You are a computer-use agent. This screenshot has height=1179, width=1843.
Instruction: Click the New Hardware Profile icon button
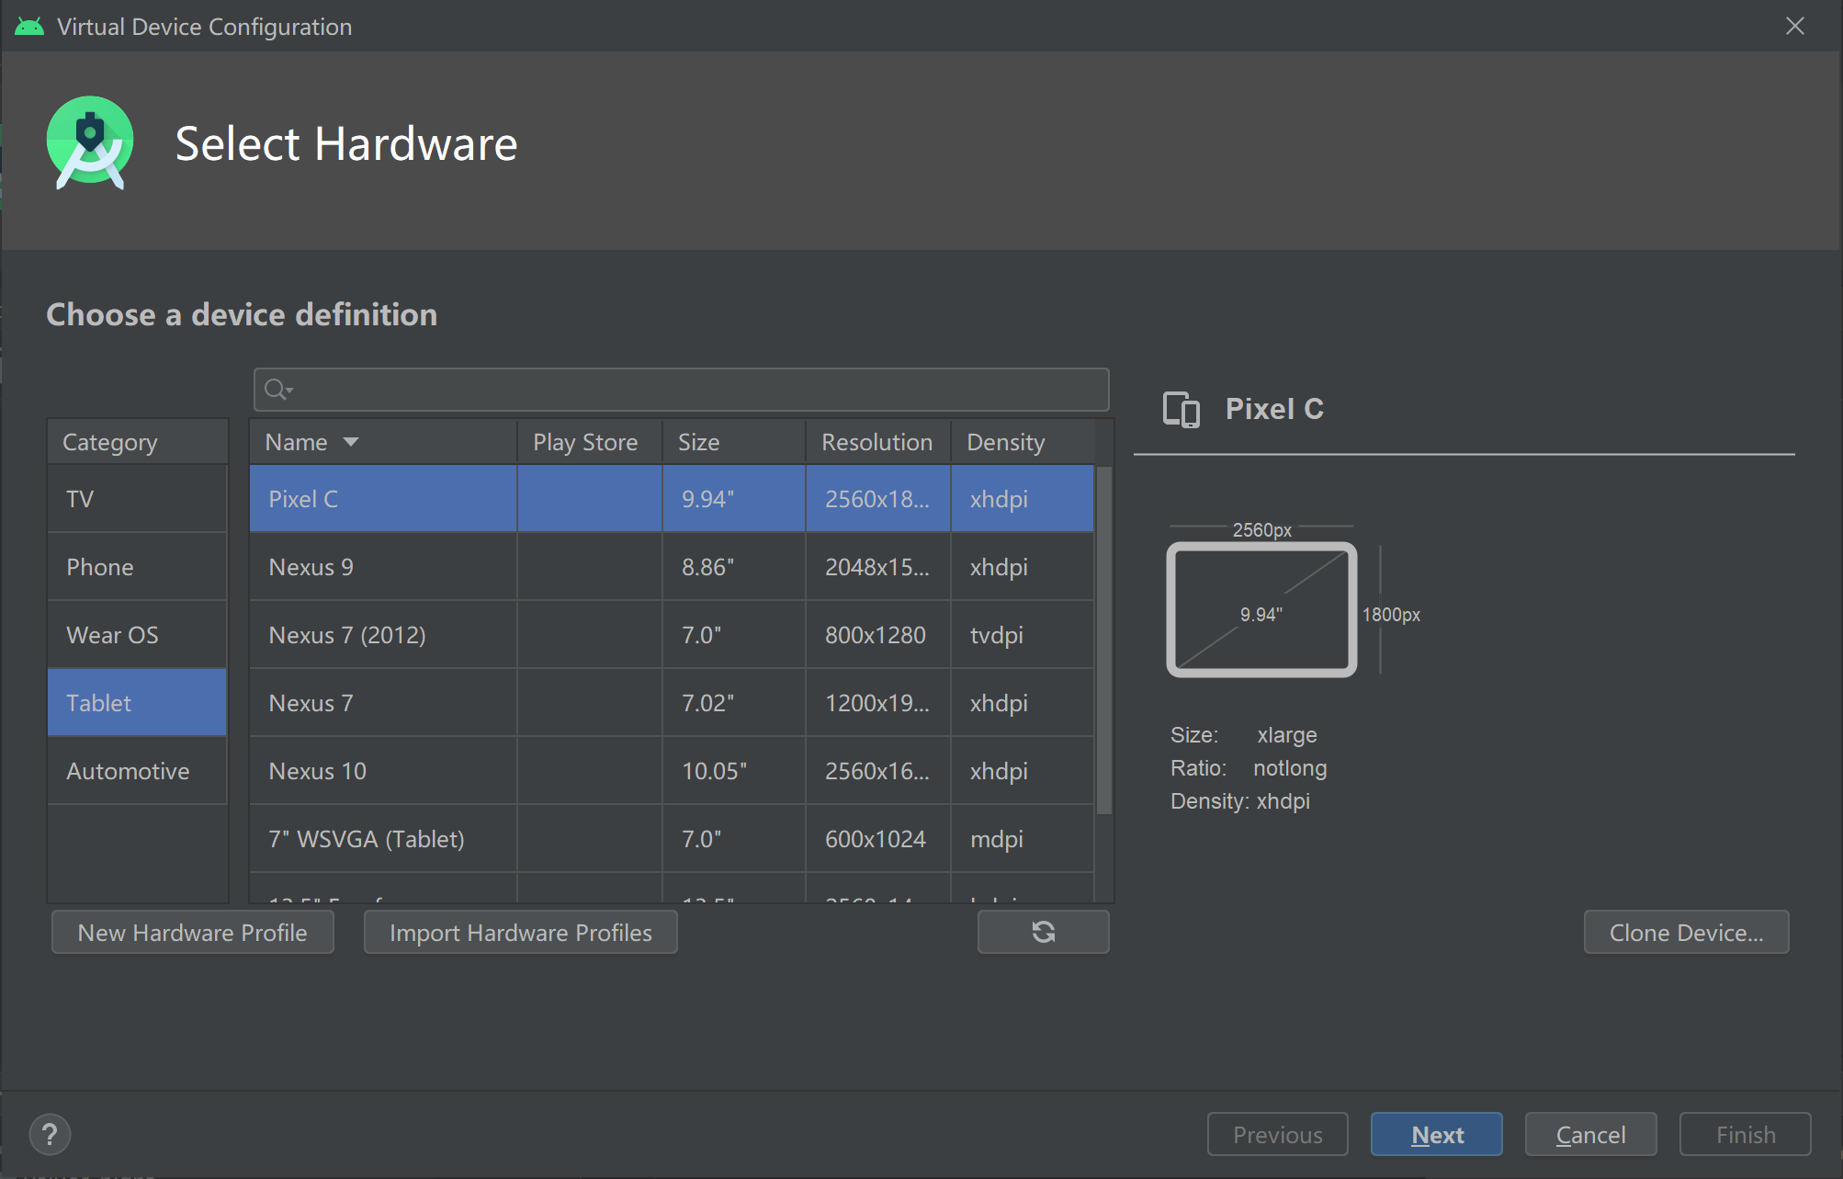[x=191, y=932]
